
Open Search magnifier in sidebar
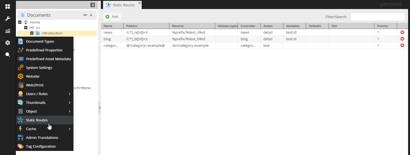[8, 55]
